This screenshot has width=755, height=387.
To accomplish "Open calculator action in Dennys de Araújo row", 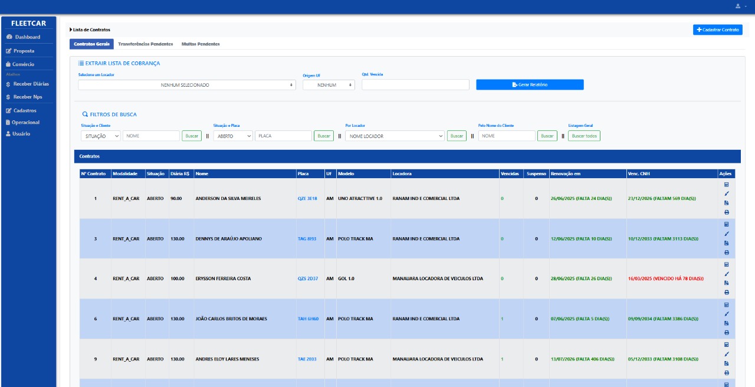I will [726, 224].
